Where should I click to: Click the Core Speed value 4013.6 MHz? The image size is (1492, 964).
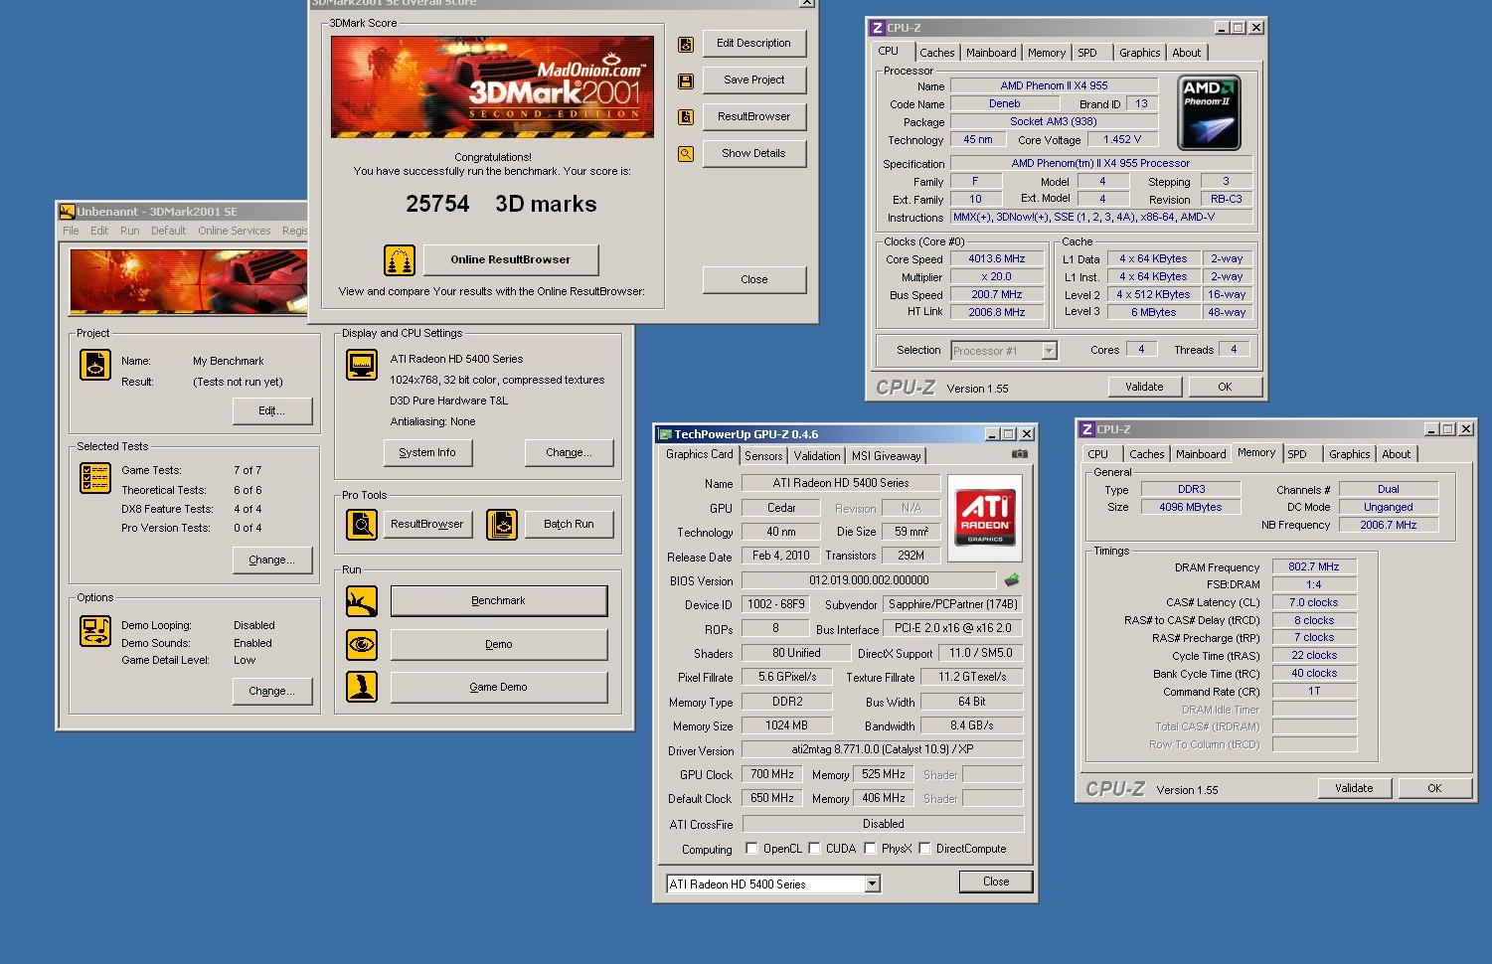tap(997, 258)
